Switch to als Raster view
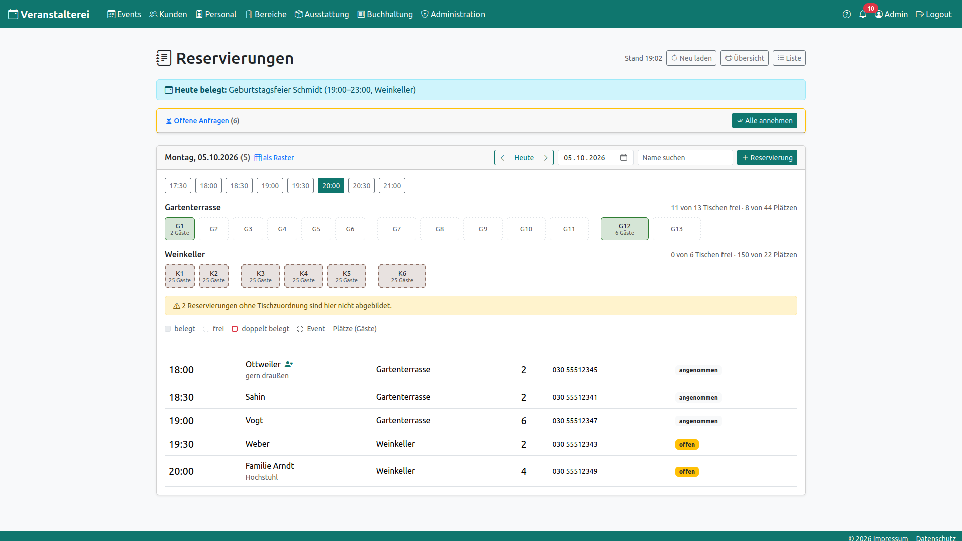Image resolution: width=962 pixels, height=541 pixels. (x=274, y=158)
